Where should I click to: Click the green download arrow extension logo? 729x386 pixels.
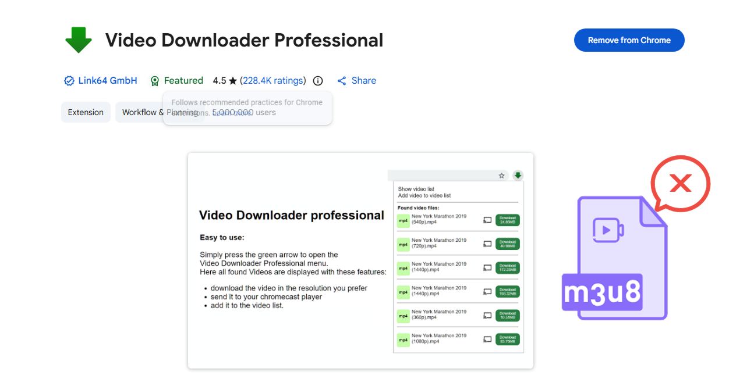[79, 40]
